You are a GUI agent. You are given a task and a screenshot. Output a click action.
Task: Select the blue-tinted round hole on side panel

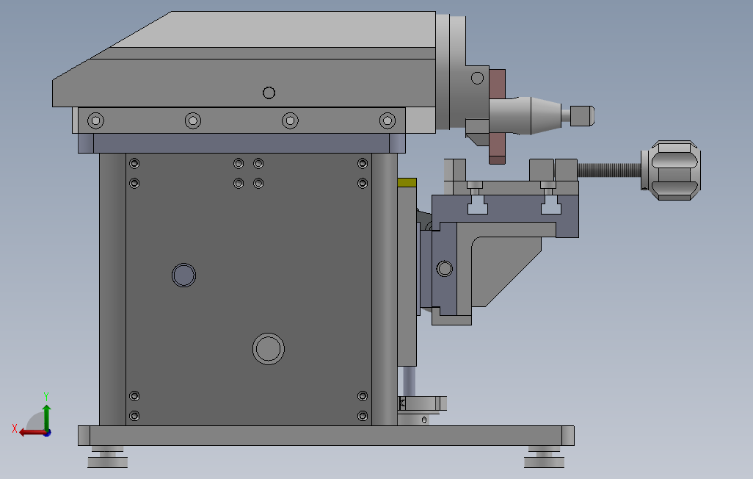click(184, 275)
